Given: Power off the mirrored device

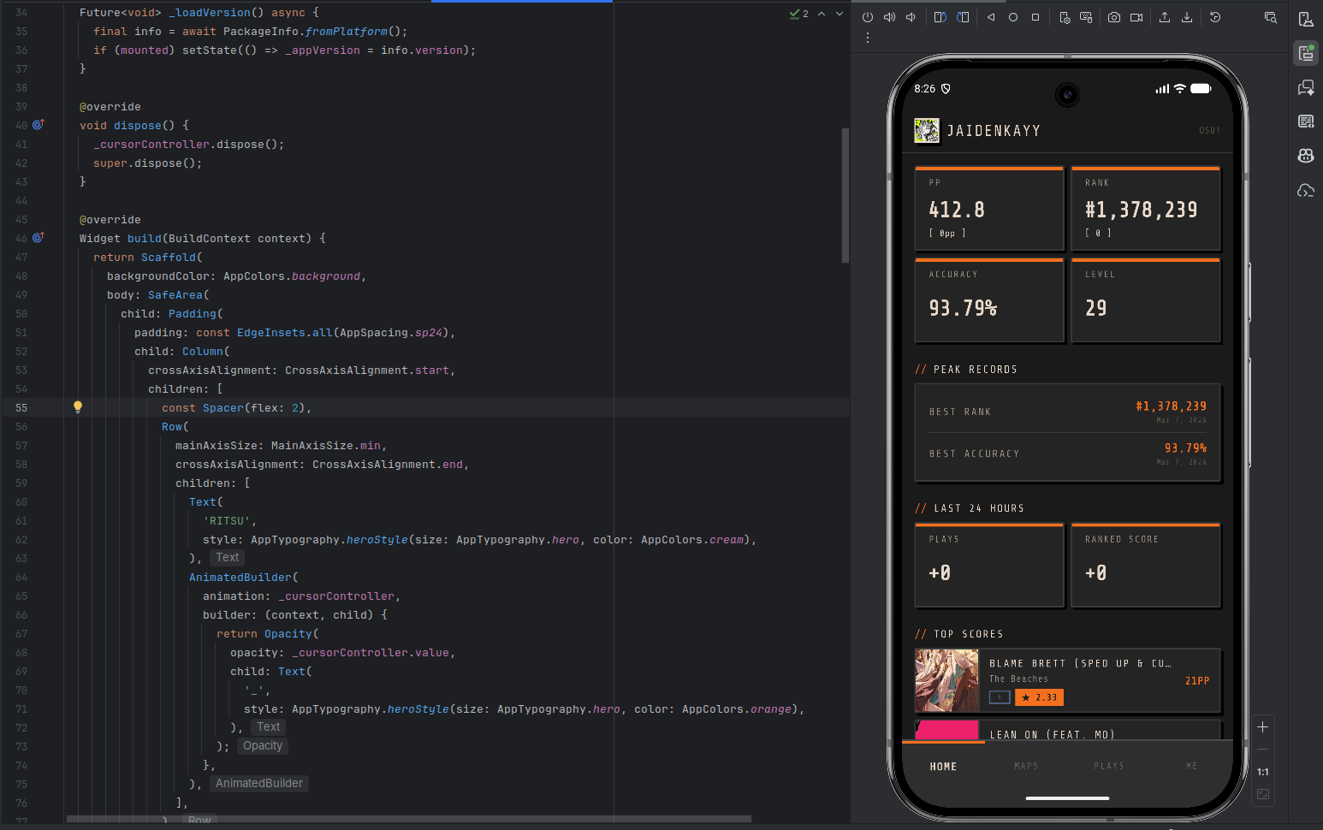Looking at the screenshot, I should (x=868, y=17).
